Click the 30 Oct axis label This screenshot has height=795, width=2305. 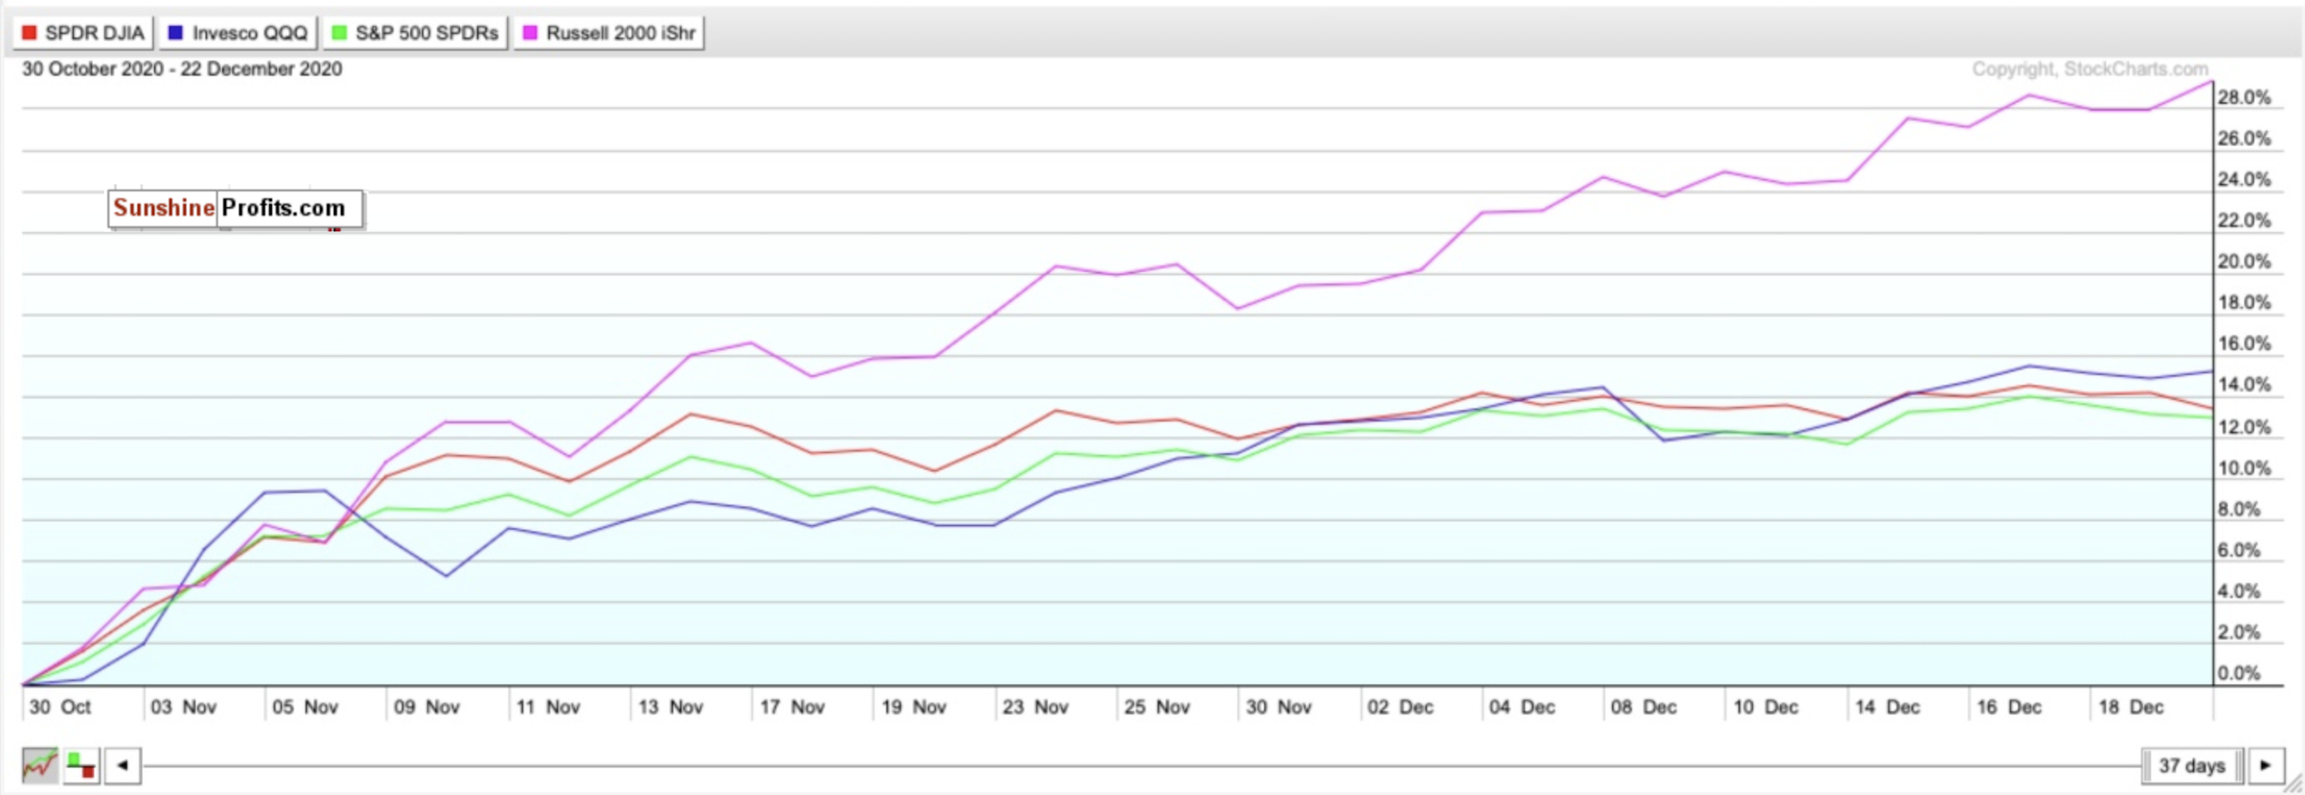[x=60, y=707]
